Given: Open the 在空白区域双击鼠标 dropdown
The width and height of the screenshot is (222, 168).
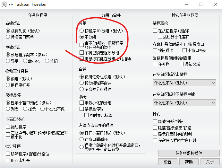Looking at the screenshot, I should tap(184, 83).
